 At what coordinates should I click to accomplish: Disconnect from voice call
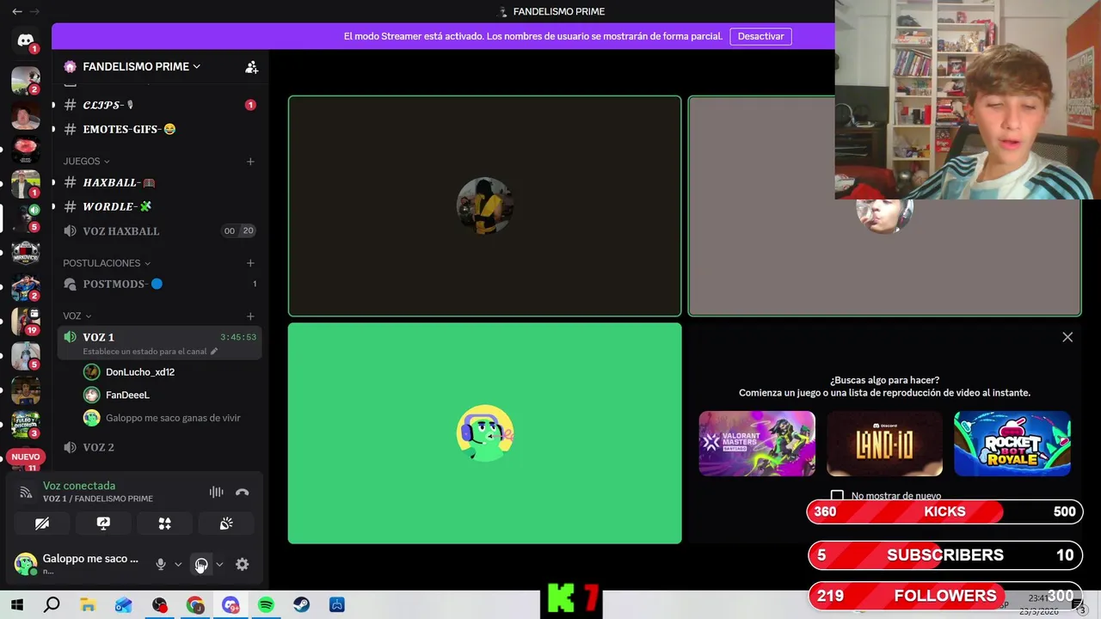(242, 492)
